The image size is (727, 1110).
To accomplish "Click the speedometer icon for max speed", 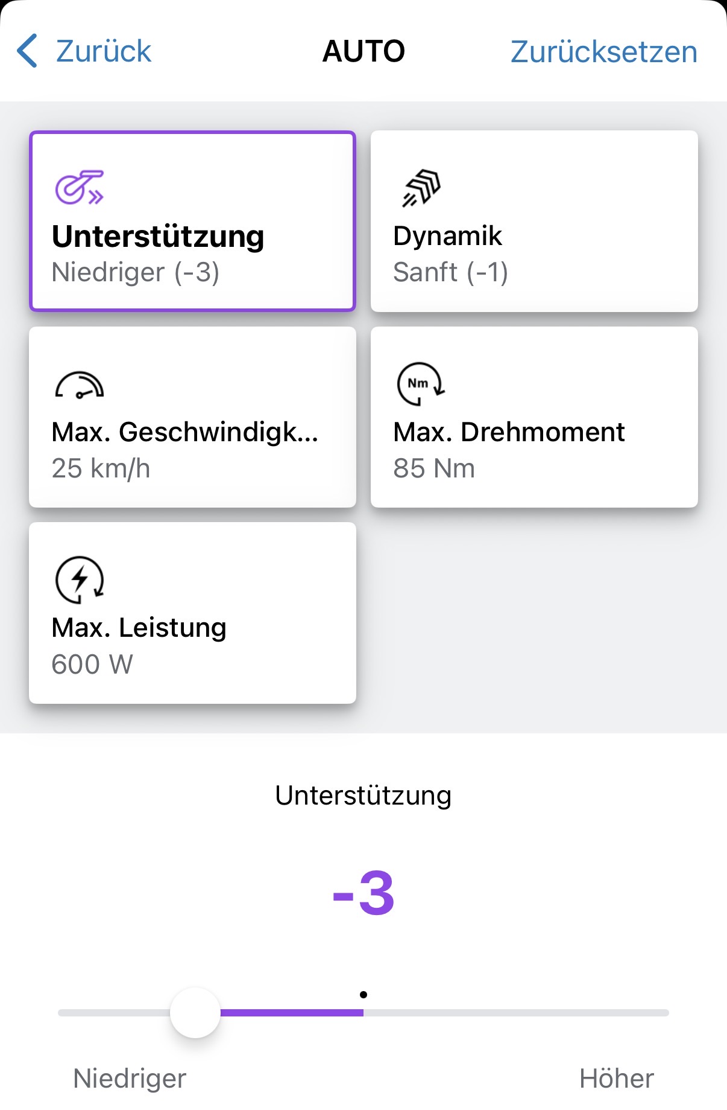I will click(x=79, y=385).
